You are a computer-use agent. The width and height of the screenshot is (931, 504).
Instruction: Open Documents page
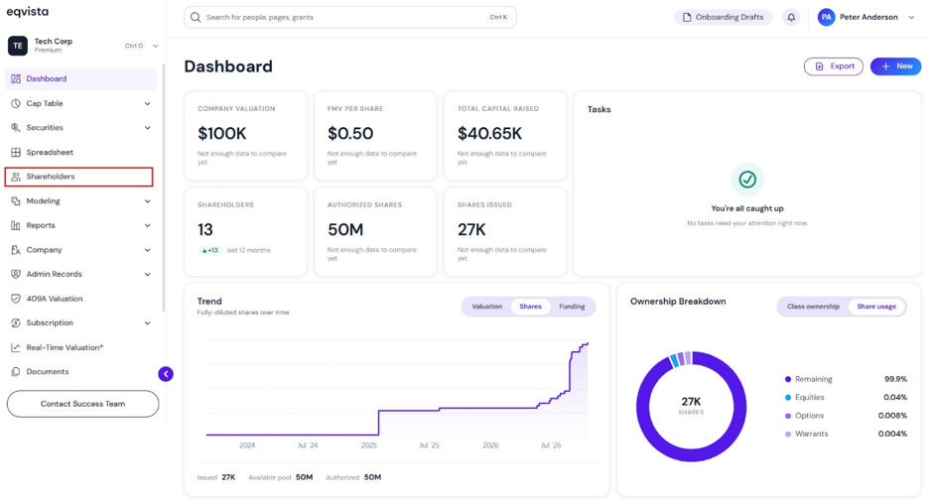pos(80,372)
